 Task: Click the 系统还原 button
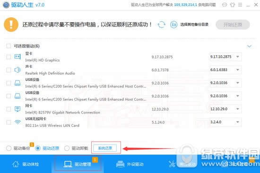(105, 148)
